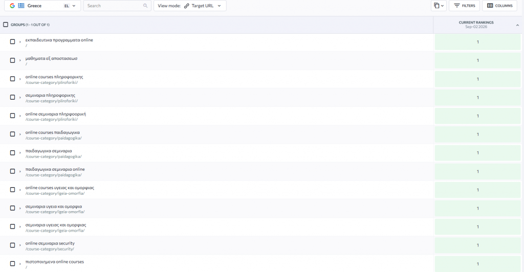524x272 pixels.
Task: Expand the μαθηματα εξ αποστασεωσ row
Action: (x=20, y=60)
